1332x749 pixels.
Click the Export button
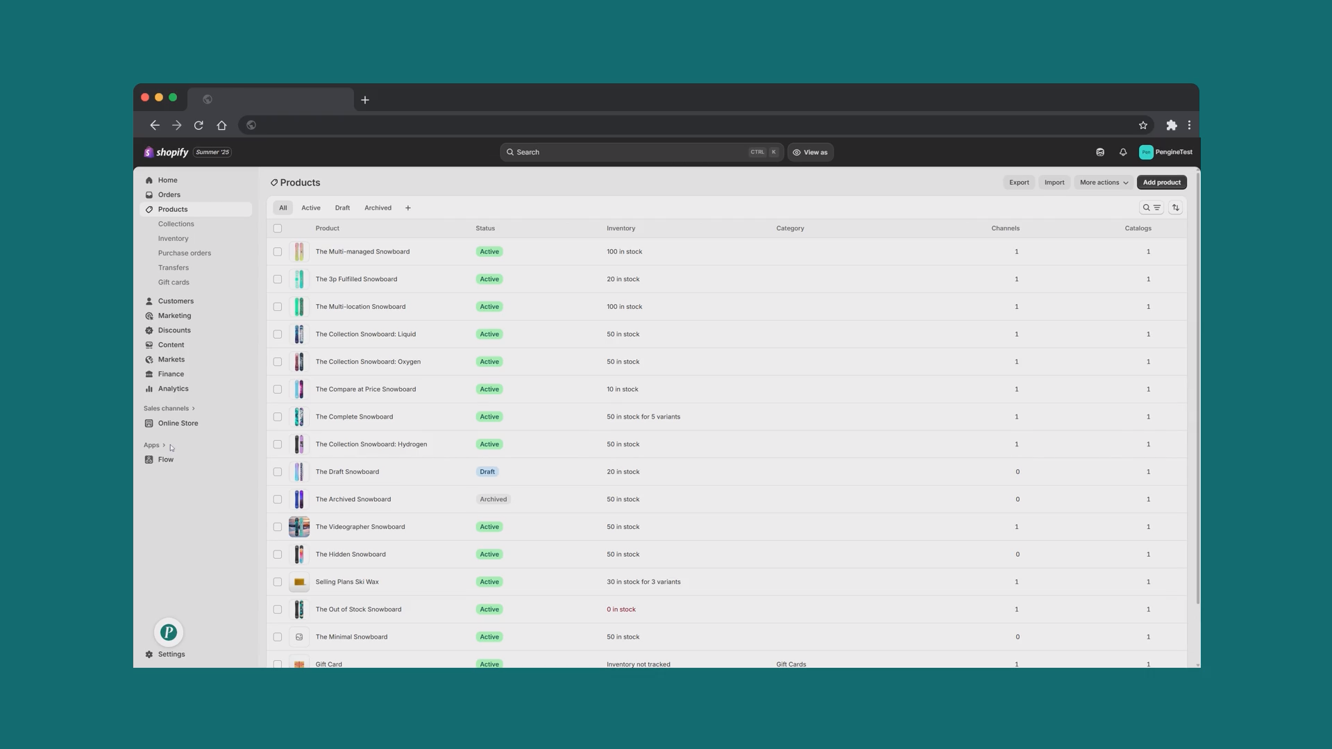1018,183
